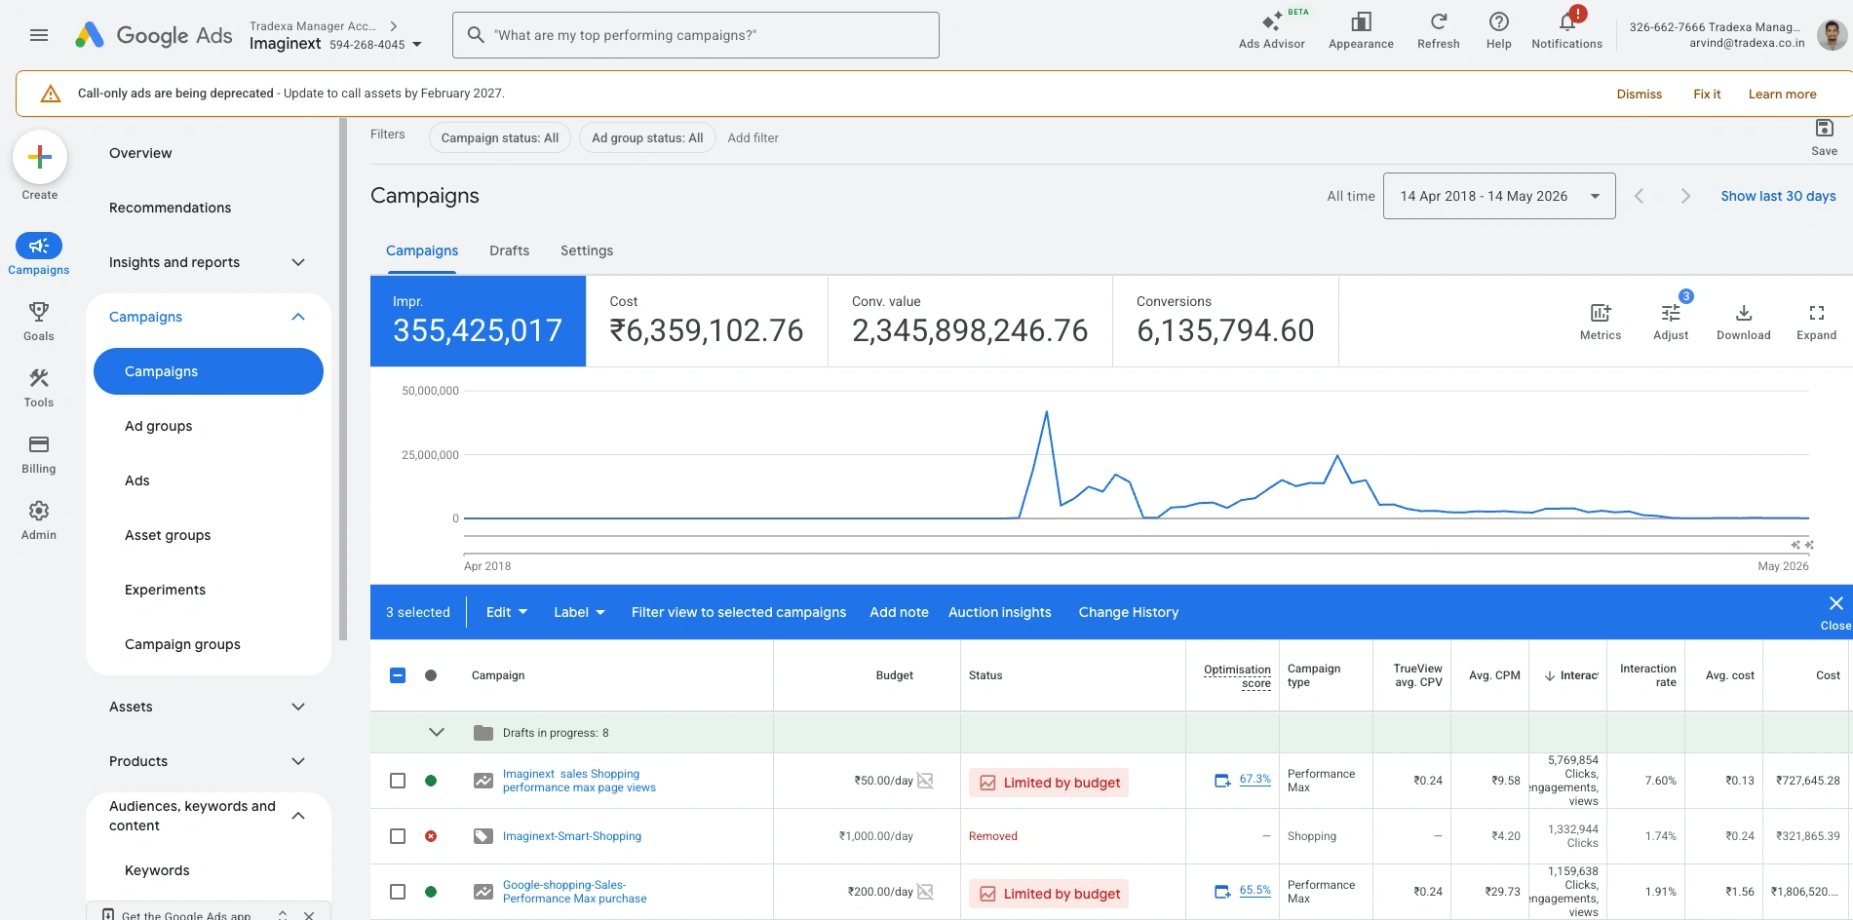Expand the Drafts in progress row
1853x920 pixels.
pos(437,732)
